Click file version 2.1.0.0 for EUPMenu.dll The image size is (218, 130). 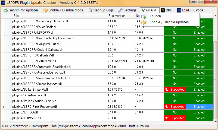point(120,118)
